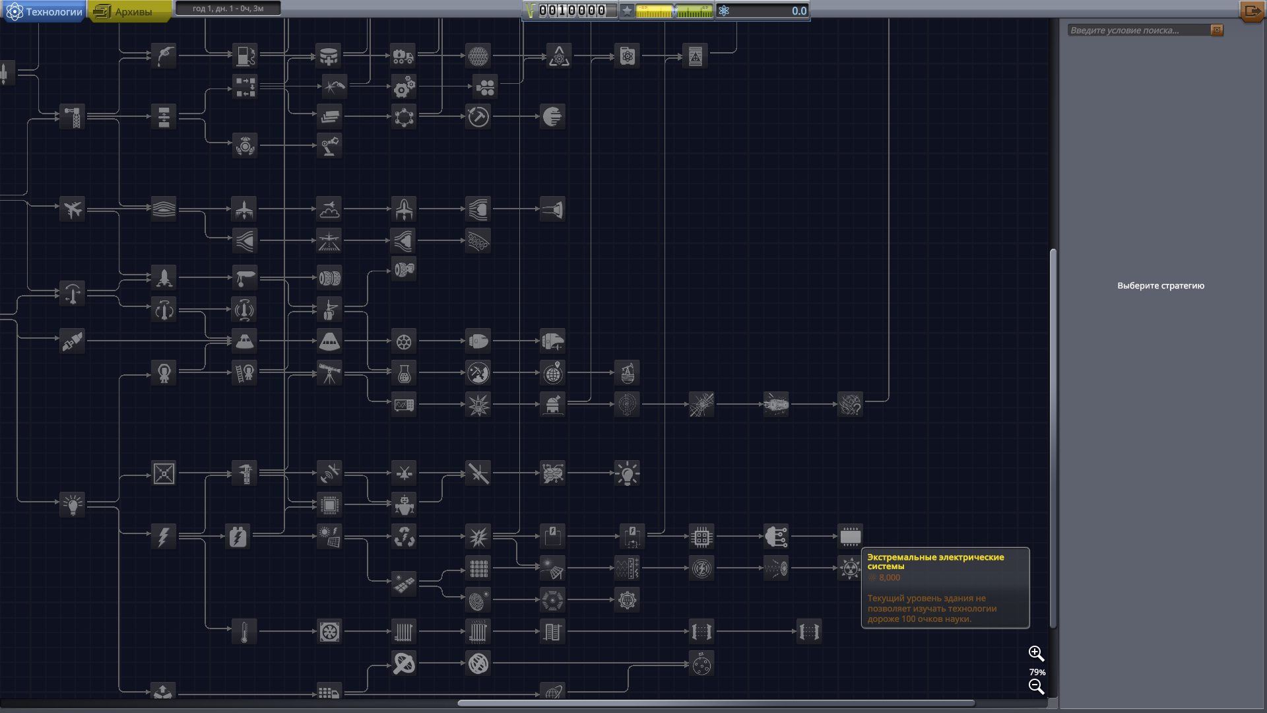The width and height of the screenshot is (1267, 713).
Task: Select the observatory dome tech node
Action: pyautogui.click(x=552, y=404)
